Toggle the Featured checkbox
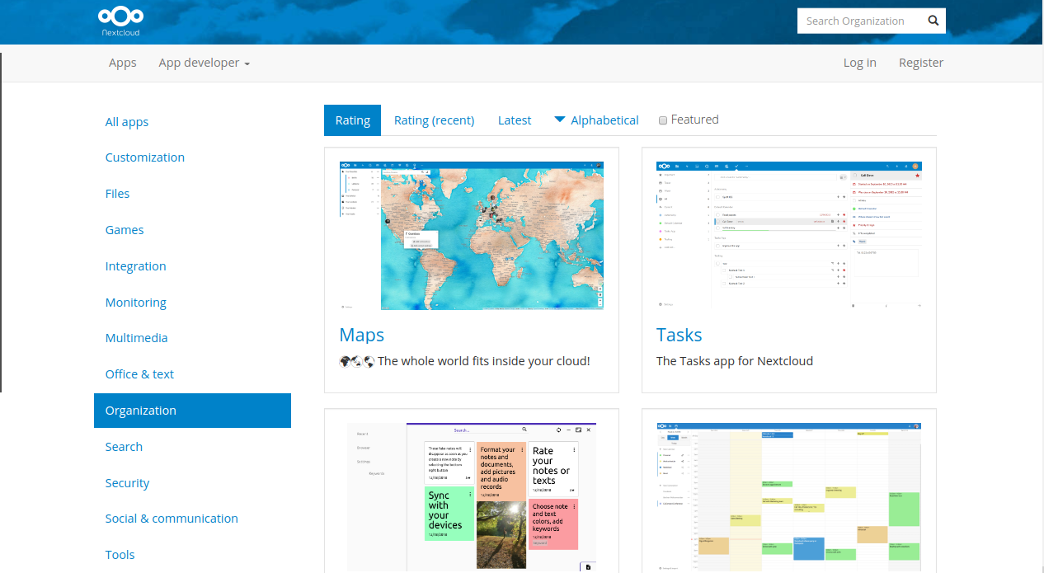Image resolution: width=1044 pixels, height=573 pixels. (663, 120)
